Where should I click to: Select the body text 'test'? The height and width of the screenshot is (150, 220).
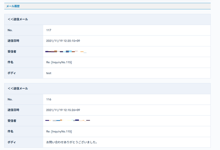(x=49, y=73)
